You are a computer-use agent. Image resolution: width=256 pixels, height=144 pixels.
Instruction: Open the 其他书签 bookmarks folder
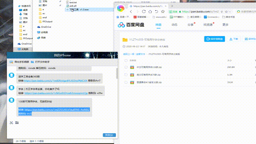[228, 17]
